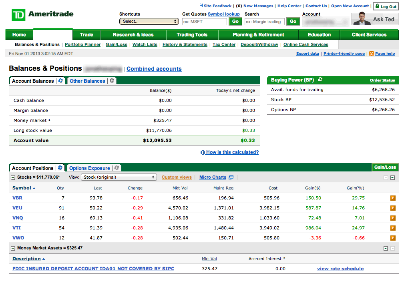Open the Research & Ideas menu
This screenshot has height=281, width=406.
(133, 35)
